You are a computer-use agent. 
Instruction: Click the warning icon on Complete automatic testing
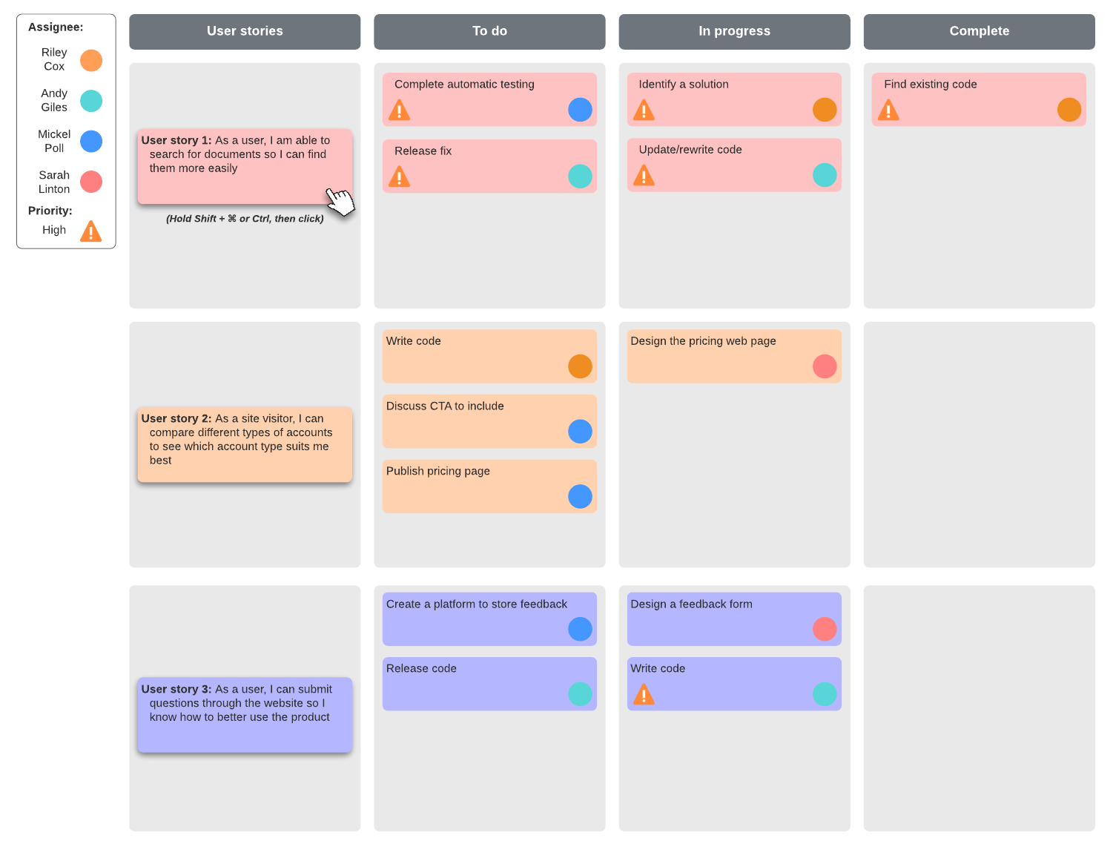[x=399, y=111]
